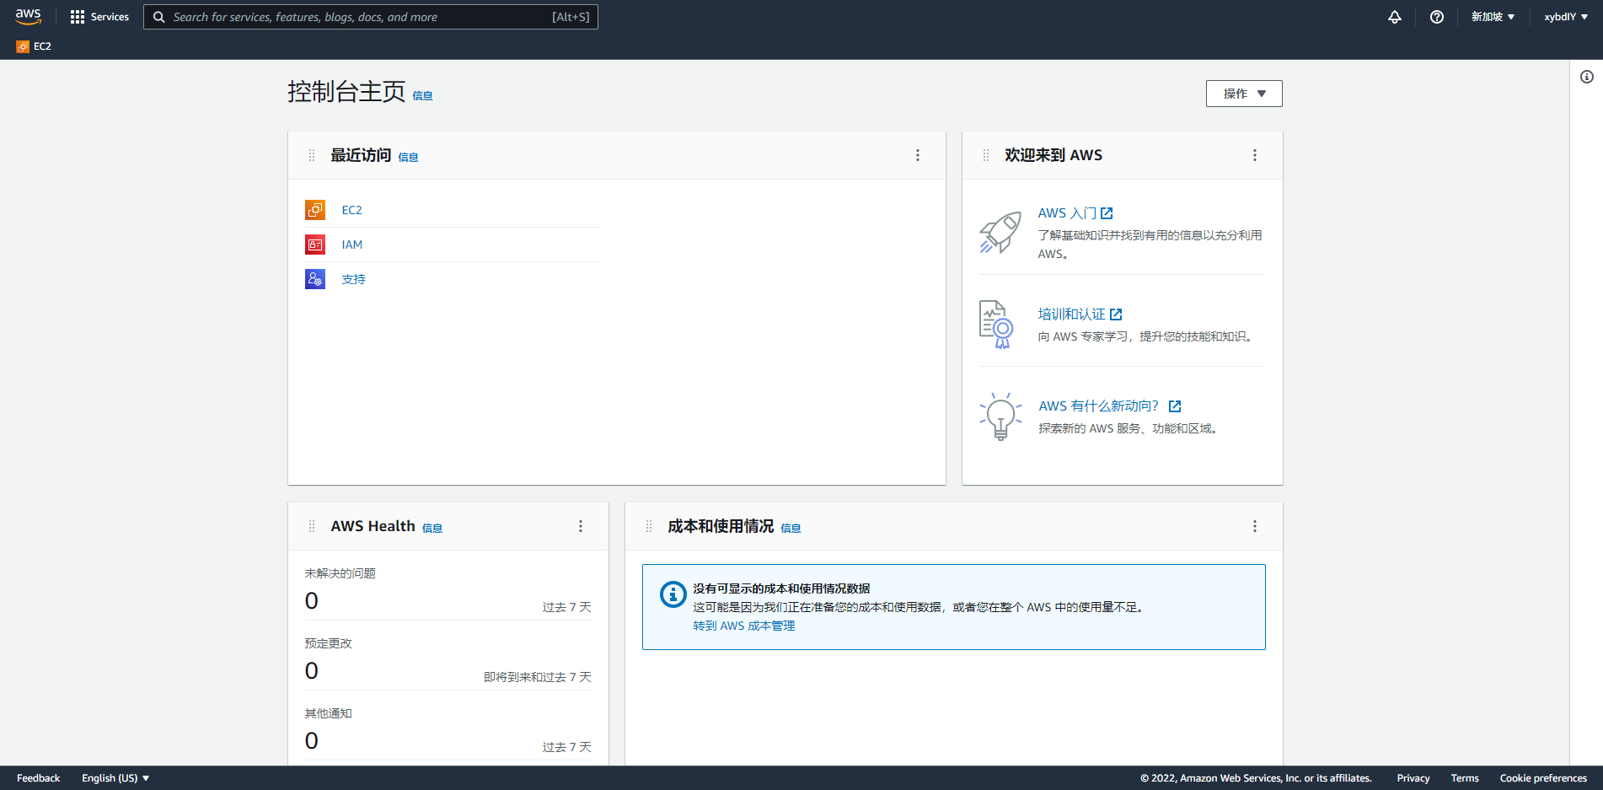Click the Services label in top bar
This screenshot has width=1603, height=790.
click(110, 17)
